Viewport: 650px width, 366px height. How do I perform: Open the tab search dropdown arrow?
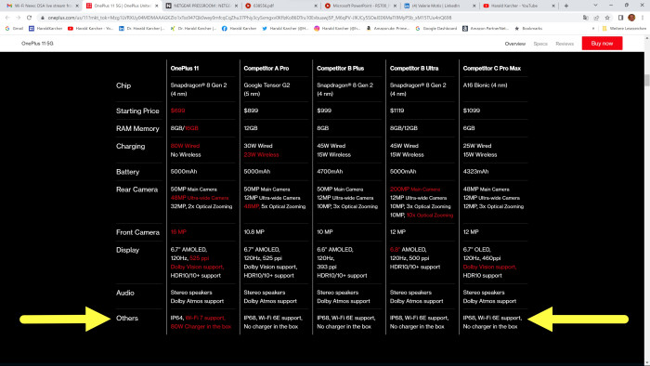[x=596, y=6]
